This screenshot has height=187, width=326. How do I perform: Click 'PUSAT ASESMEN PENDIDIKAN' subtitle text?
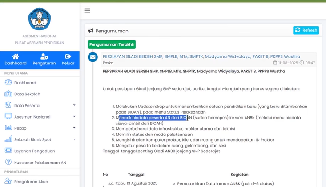coord(40,43)
